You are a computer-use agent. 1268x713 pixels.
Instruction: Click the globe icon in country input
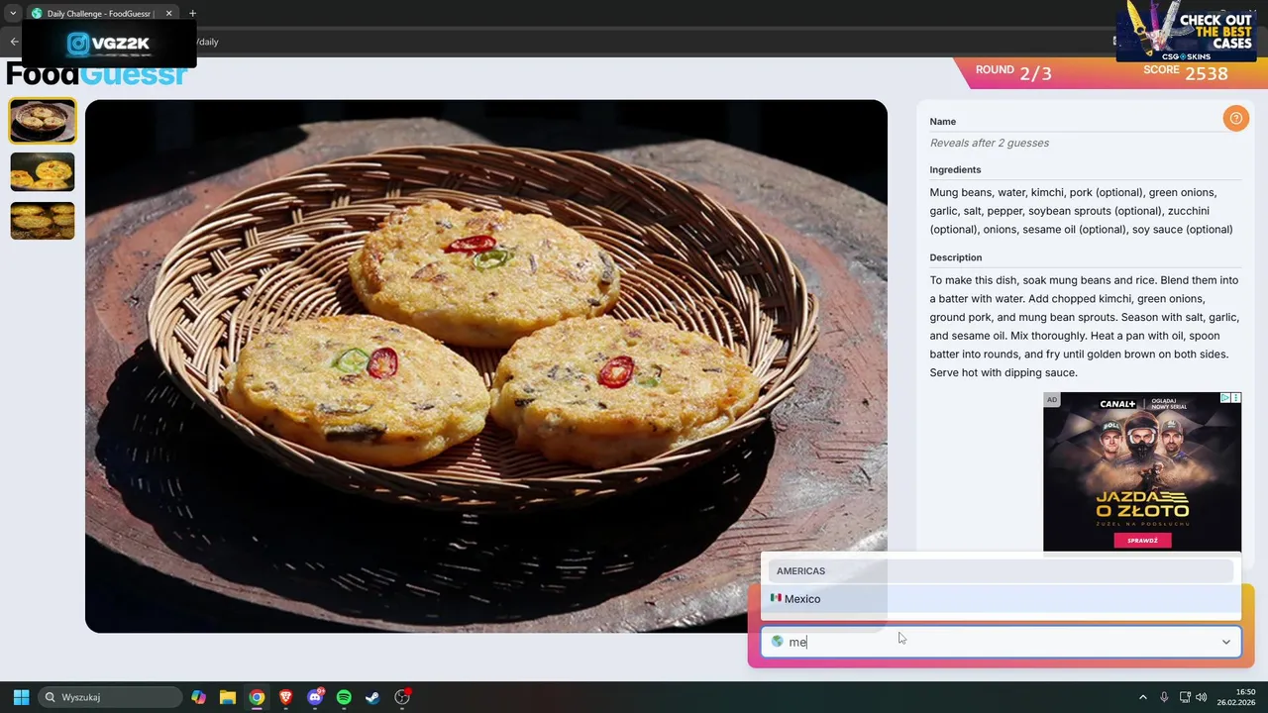[x=777, y=642]
